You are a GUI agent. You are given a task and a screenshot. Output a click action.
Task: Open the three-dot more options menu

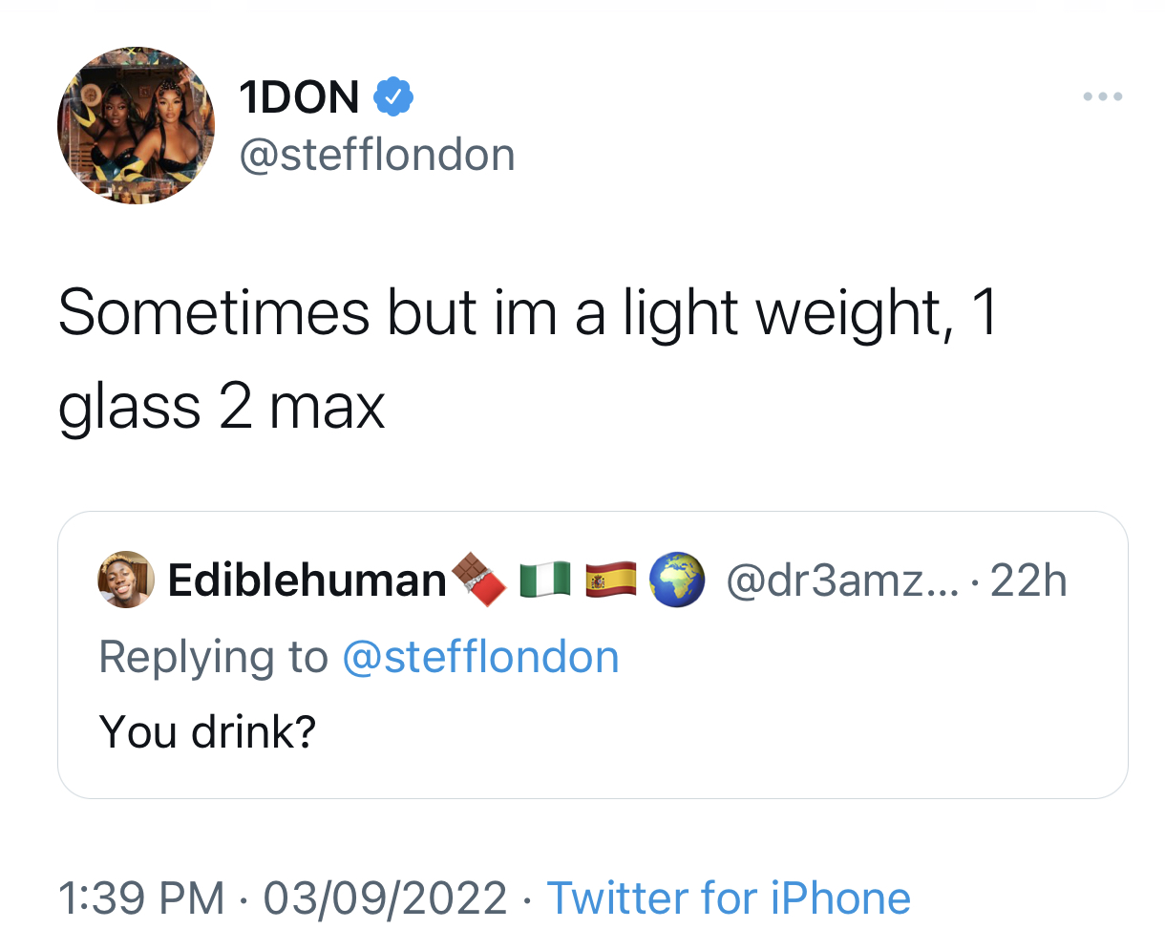pos(1102,96)
